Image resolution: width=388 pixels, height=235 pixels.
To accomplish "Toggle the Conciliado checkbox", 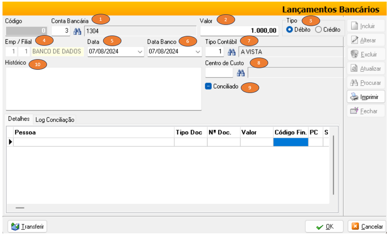I will click(x=209, y=86).
